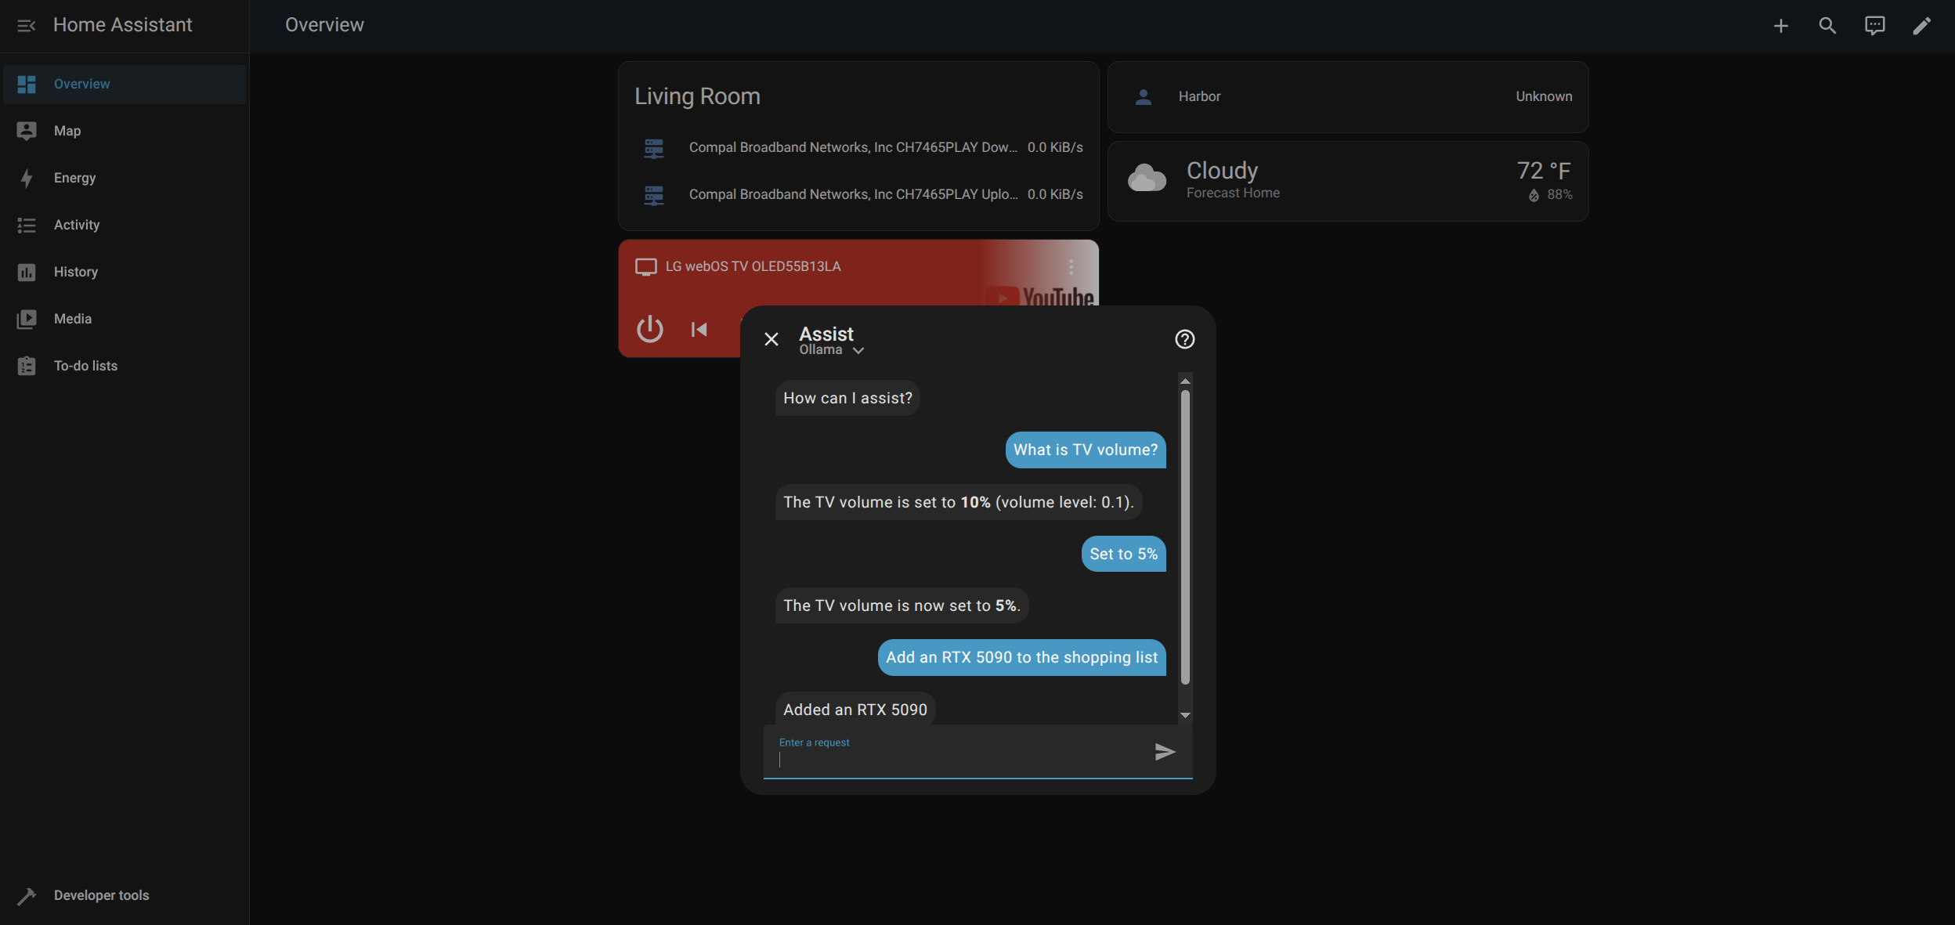
Task: Expand the Developer tools section
Action: [100, 895]
